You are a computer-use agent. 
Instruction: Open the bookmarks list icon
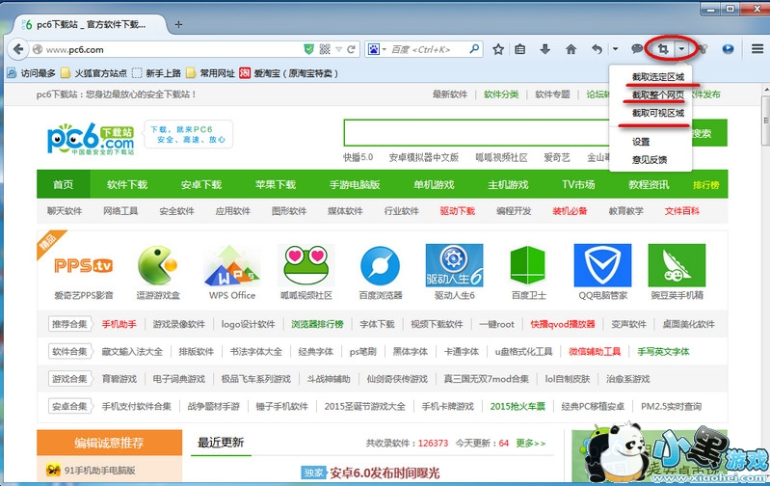[520, 49]
